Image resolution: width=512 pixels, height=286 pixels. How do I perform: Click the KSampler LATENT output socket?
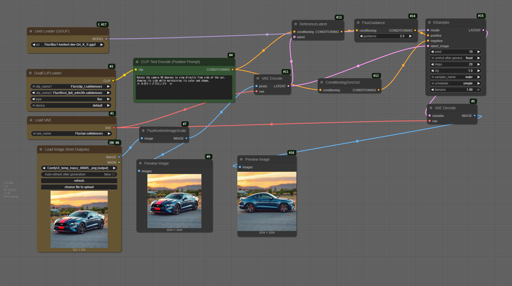[483, 30]
